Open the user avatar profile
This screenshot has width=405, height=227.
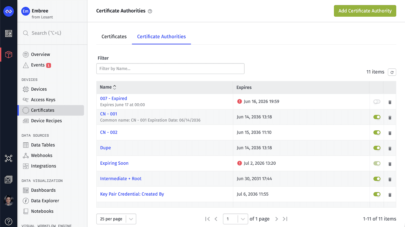(9, 201)
